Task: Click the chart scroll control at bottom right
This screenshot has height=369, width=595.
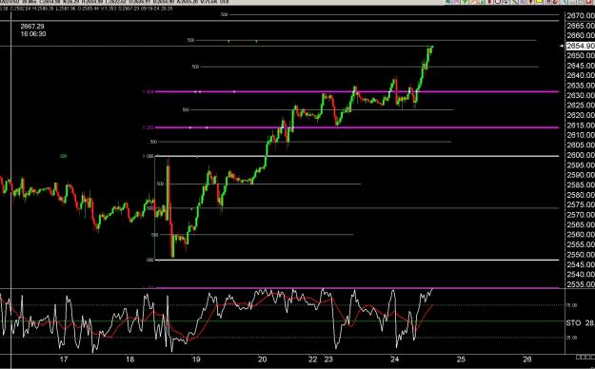Action: point(585,358)
